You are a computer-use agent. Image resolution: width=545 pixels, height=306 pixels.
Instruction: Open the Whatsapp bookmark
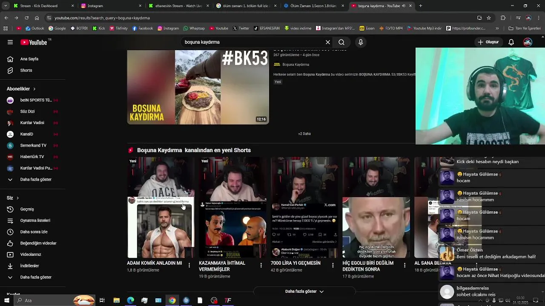194,28
